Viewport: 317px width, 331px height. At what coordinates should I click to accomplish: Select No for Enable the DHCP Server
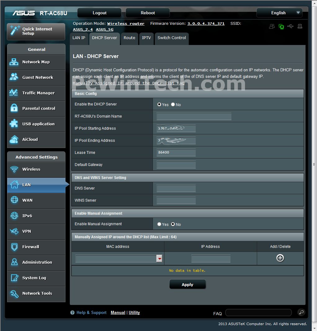click(x=173, y=104)
